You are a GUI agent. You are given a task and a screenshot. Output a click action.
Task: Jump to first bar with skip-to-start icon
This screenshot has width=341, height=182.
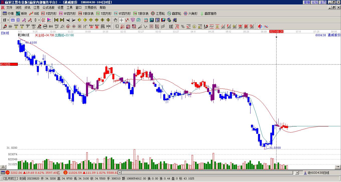point(56,20)
